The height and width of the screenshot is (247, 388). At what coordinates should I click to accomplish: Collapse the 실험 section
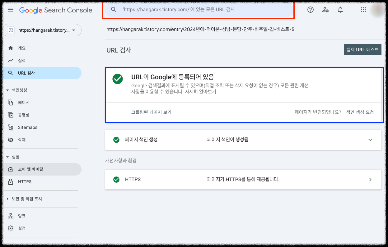click(x=13, y=157)
